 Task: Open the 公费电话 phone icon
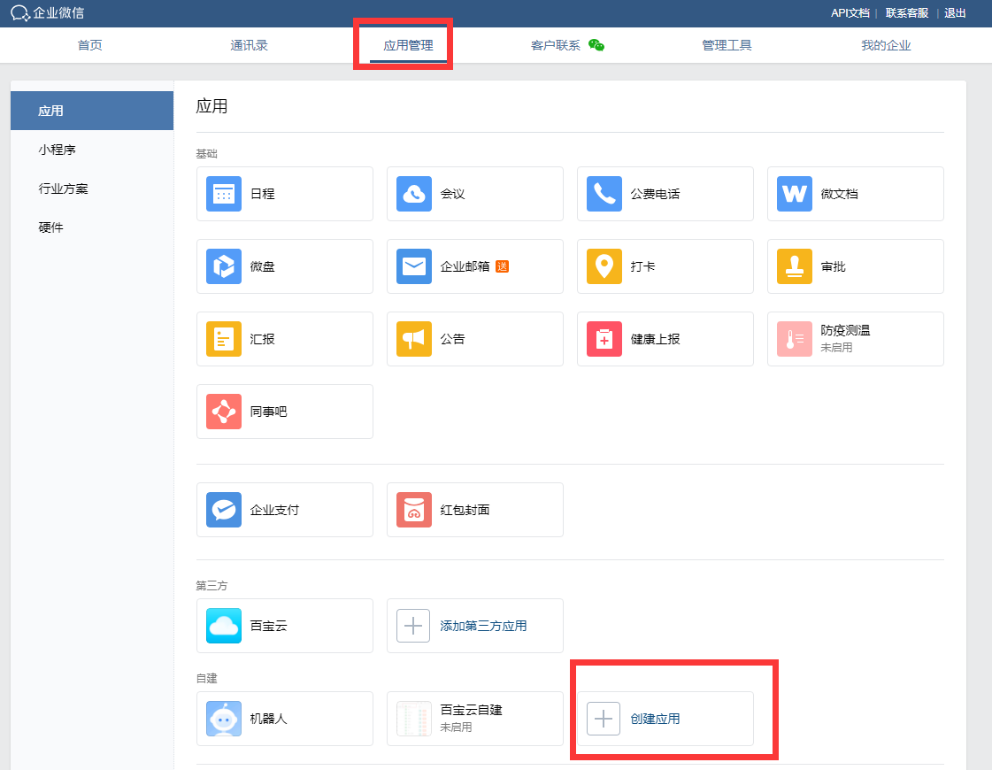(x=604, y=194)
